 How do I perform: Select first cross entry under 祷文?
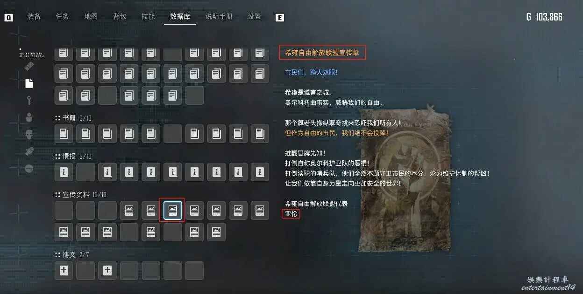64,271
